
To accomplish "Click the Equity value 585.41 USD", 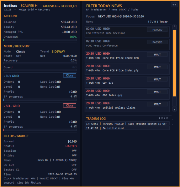I will 69,27.
